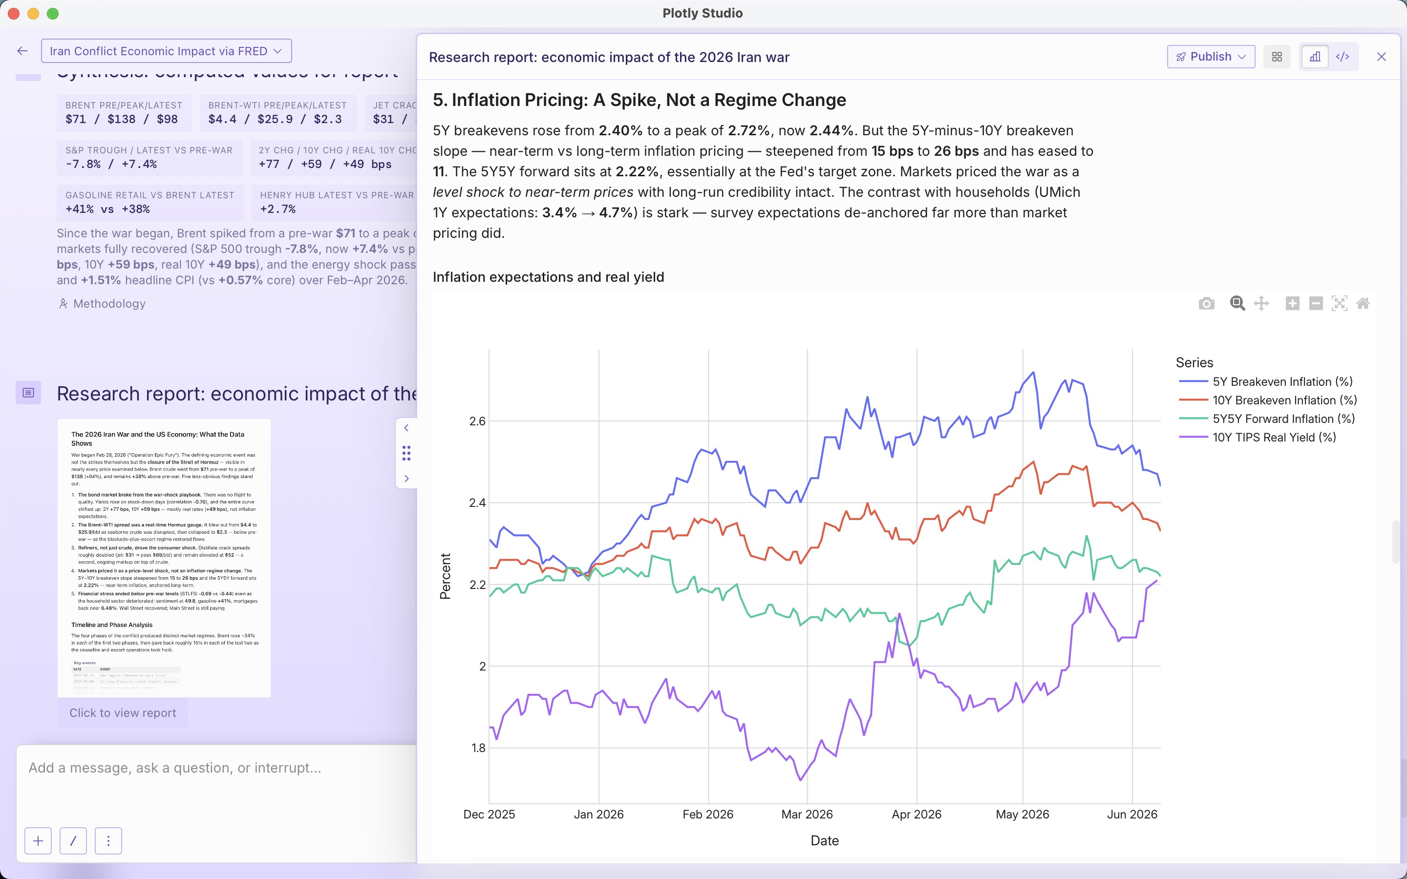Open the Iran Conflict Economic Impact project dropdown
This screenshot has height=879, width=1407.
pos(166,51)
